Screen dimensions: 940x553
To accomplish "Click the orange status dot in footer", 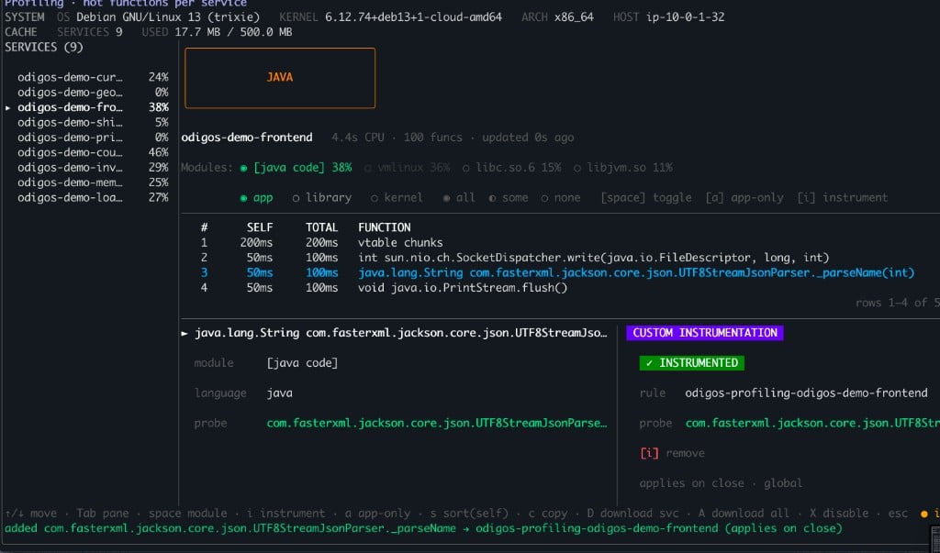I will (923, 514).
